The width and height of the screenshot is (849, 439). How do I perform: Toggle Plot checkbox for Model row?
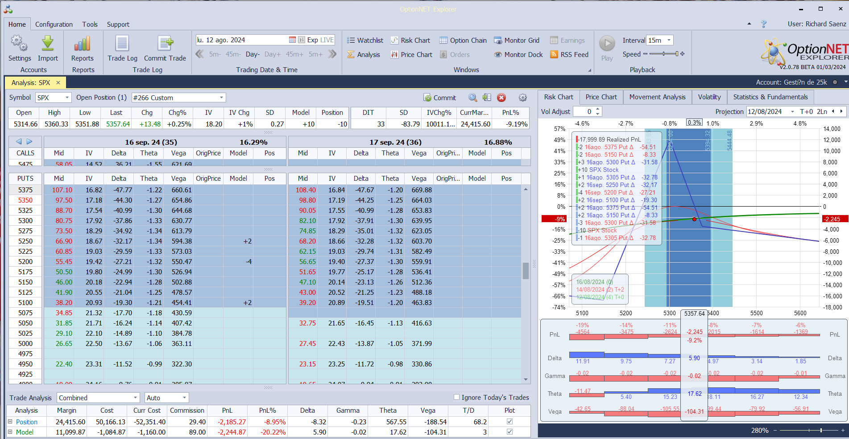tap(509, 432)
